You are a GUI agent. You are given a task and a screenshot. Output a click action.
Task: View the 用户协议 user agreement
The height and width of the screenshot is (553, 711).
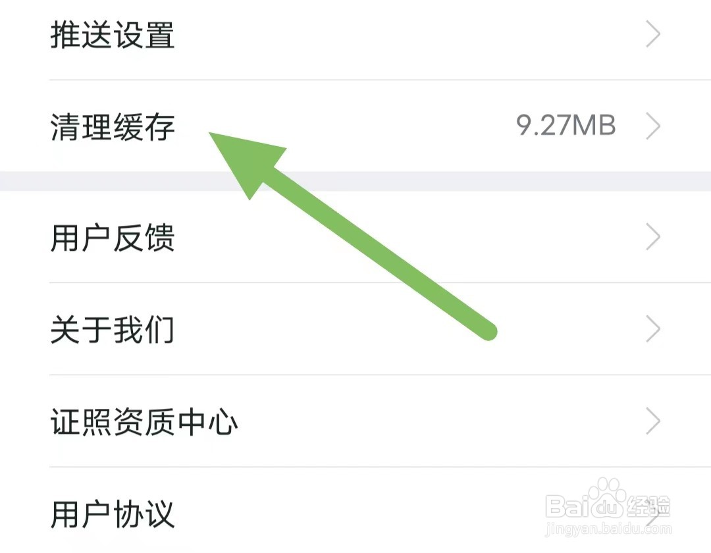pos(113,514)
